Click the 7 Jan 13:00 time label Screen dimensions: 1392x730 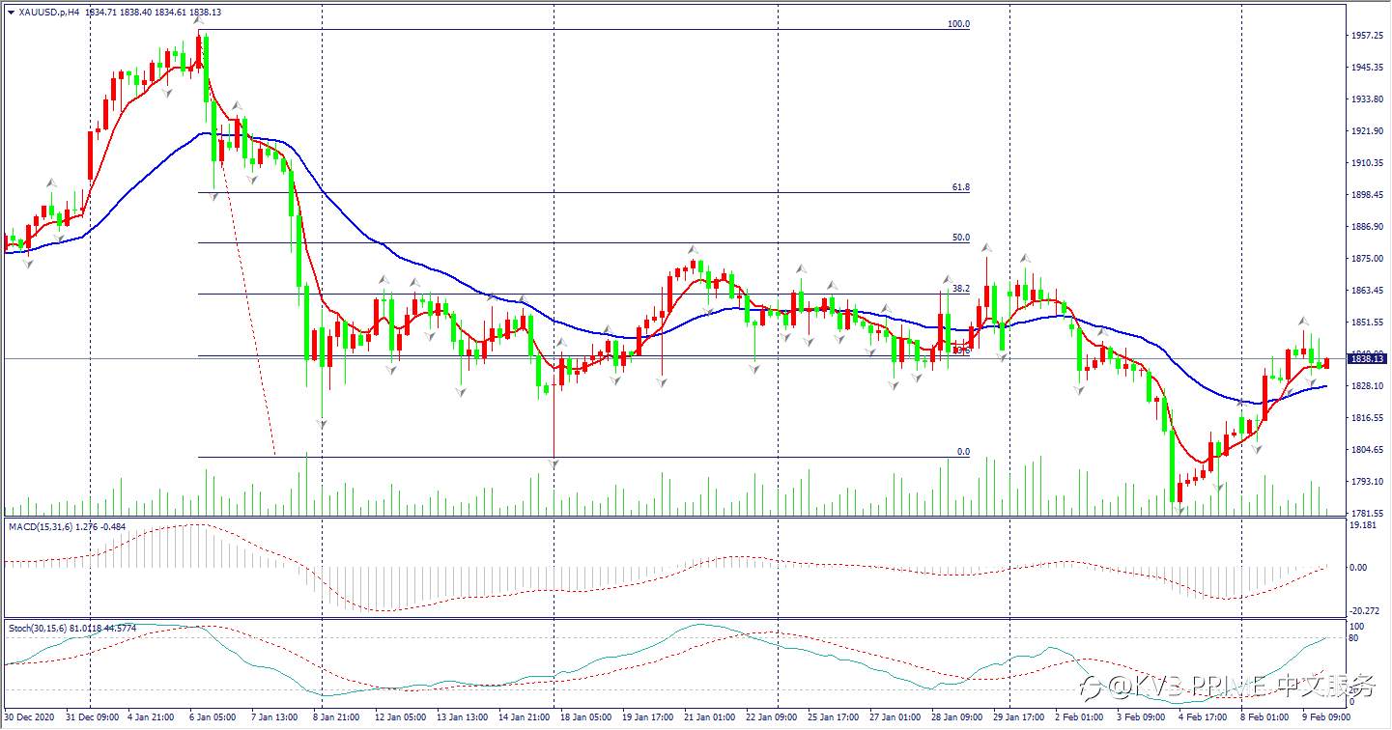pos(273,718)
